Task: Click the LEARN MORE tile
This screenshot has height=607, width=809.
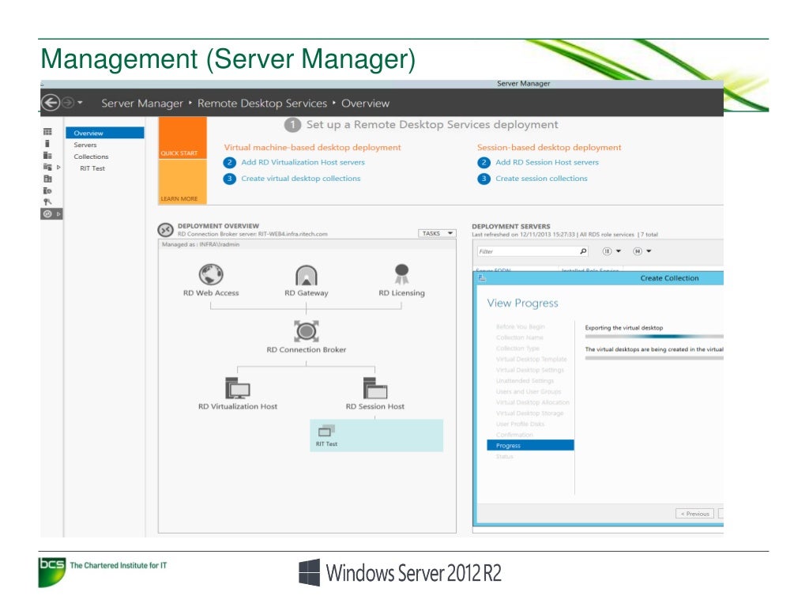Action: coord(182,183)
